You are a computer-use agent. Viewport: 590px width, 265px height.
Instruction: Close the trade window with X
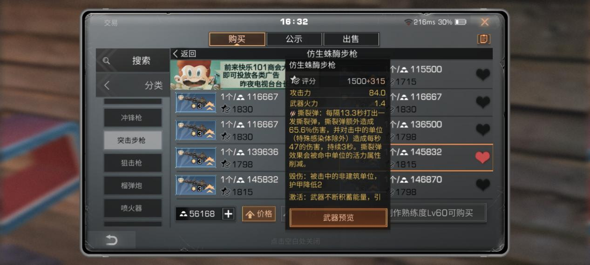pos(485,22)
